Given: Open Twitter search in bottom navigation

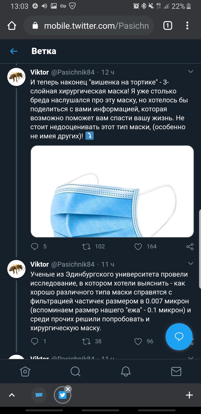Looking at the screenshot, I should [x=75, y=371].
